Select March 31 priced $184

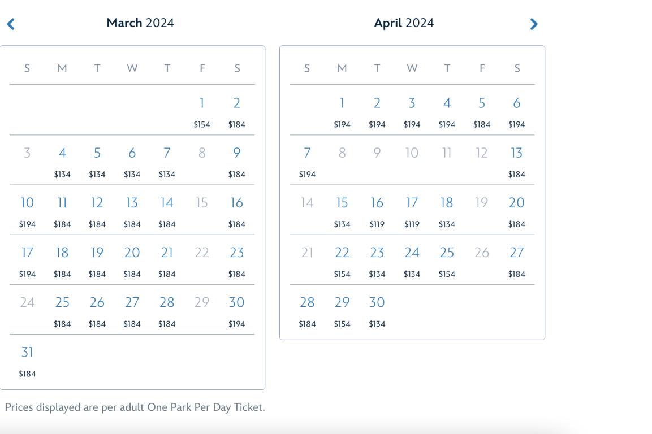coord(27,353)
